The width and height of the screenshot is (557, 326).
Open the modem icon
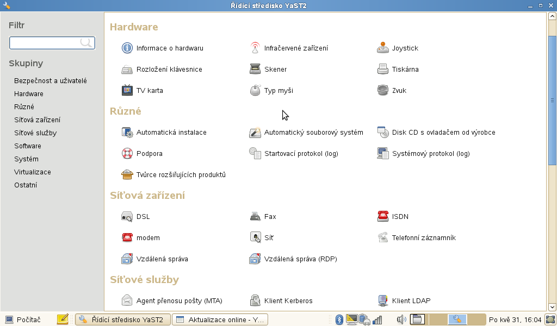point(127,237)
